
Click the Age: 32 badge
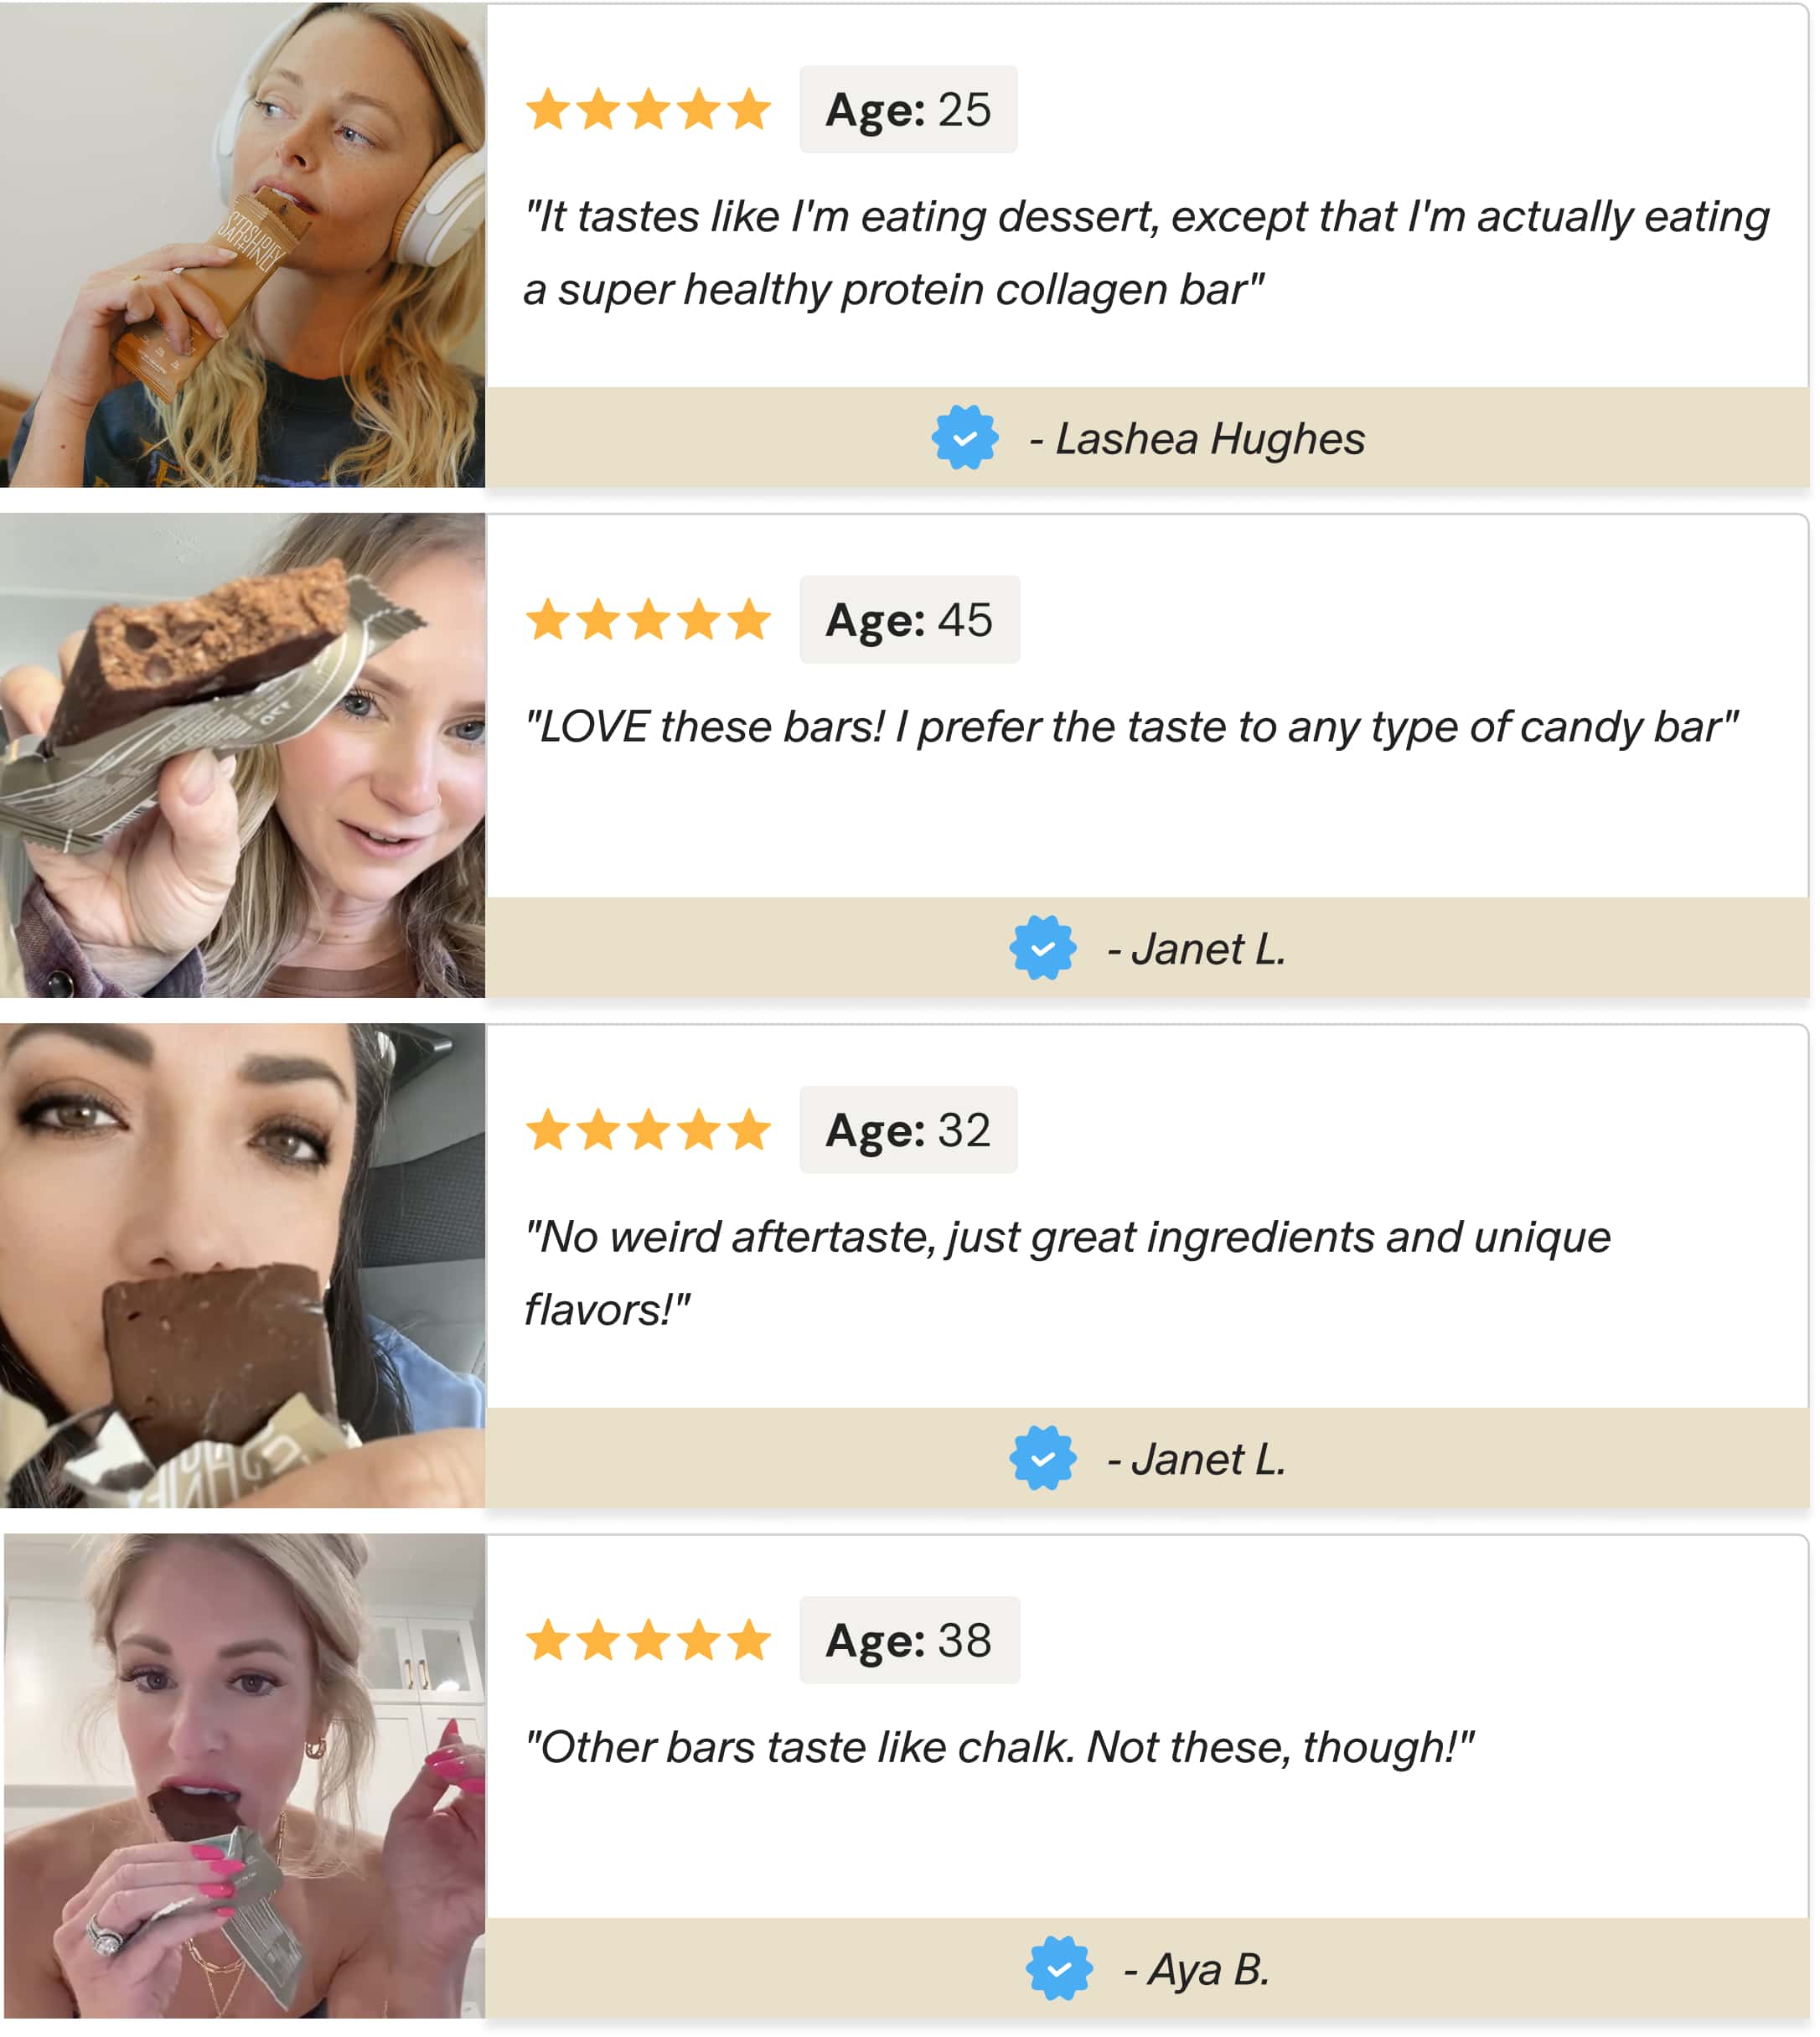click(908, 1130)
